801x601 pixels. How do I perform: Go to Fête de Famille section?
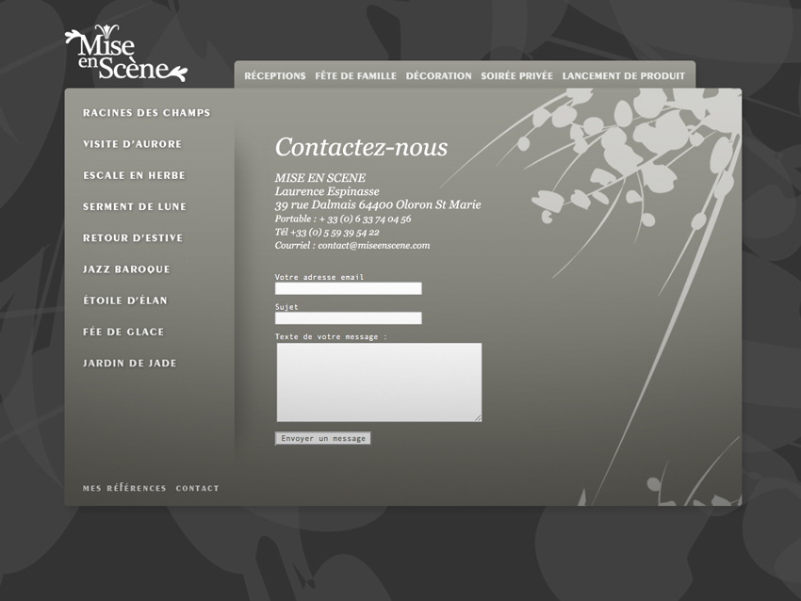point(355,76)
